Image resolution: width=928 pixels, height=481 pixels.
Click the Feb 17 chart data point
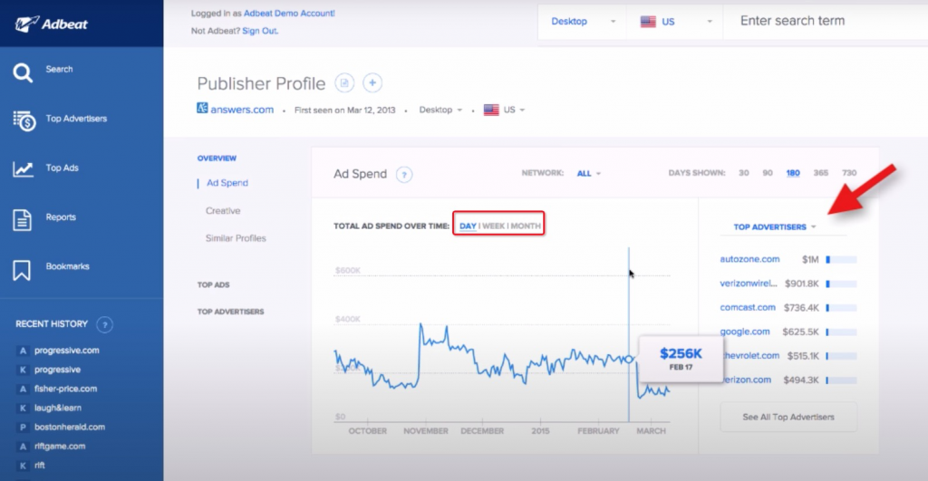pos(629,359)
